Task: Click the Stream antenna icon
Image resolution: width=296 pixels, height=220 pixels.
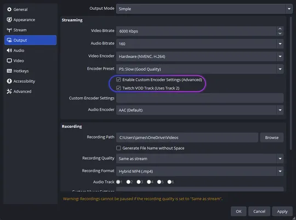Action: coord(9,30)
